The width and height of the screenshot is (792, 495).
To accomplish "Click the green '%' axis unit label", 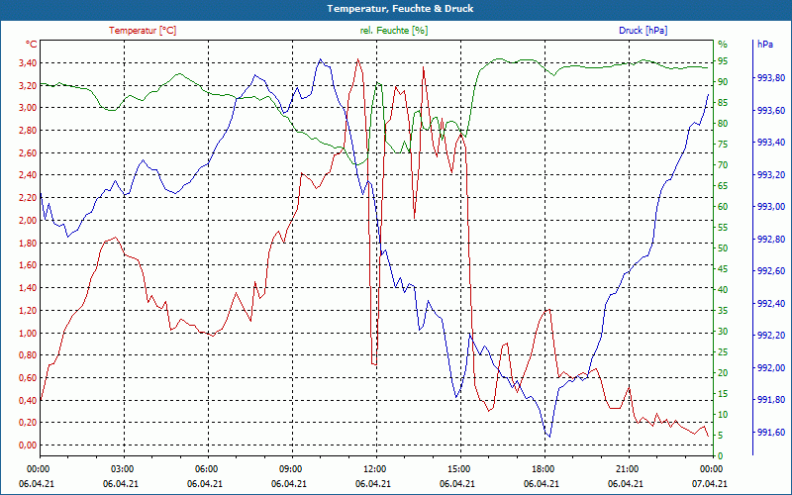I will click(x=723, y=45).
